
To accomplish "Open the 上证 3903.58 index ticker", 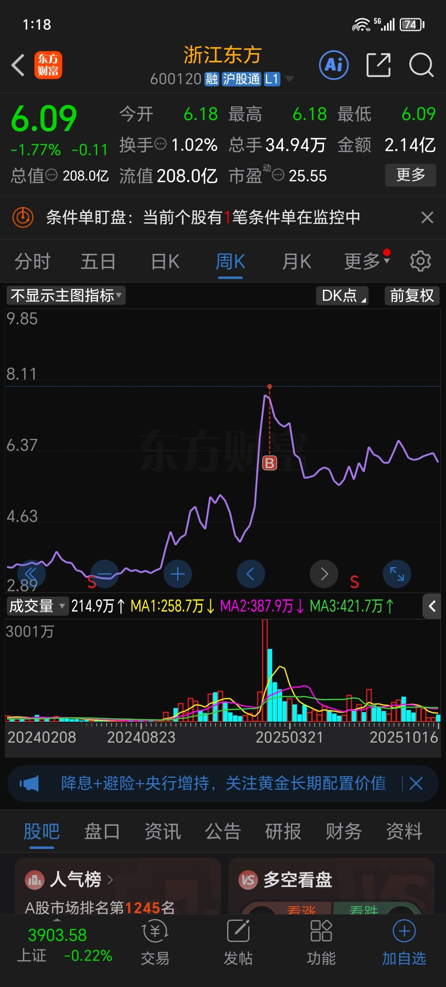I will click(x=64, y=945).
